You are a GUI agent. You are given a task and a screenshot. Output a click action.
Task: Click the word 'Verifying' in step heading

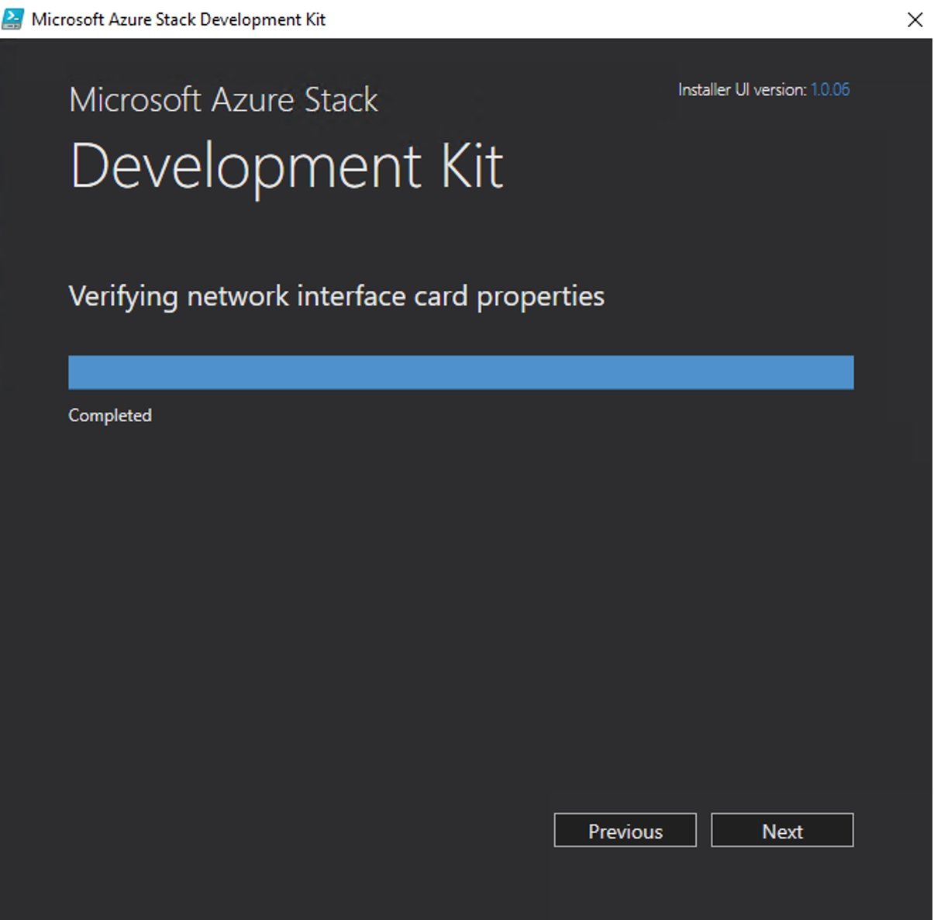(123, 296)
